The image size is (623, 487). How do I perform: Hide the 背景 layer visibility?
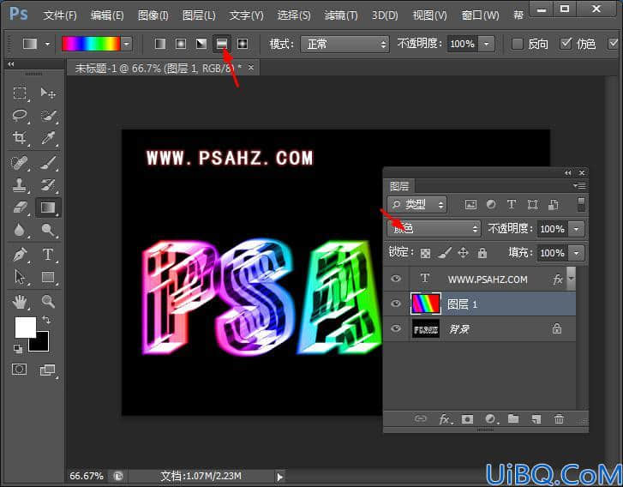396,328
